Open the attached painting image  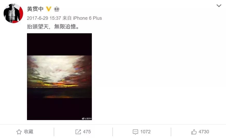pyautogui.click(x=59, y=77)
